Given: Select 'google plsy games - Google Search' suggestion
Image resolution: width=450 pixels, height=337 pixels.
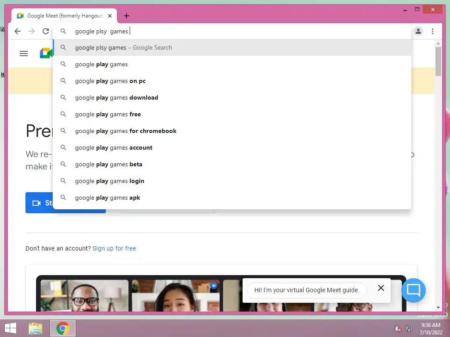Looking at the screenshot, I should pyautogui.click(x=232, y=47).
